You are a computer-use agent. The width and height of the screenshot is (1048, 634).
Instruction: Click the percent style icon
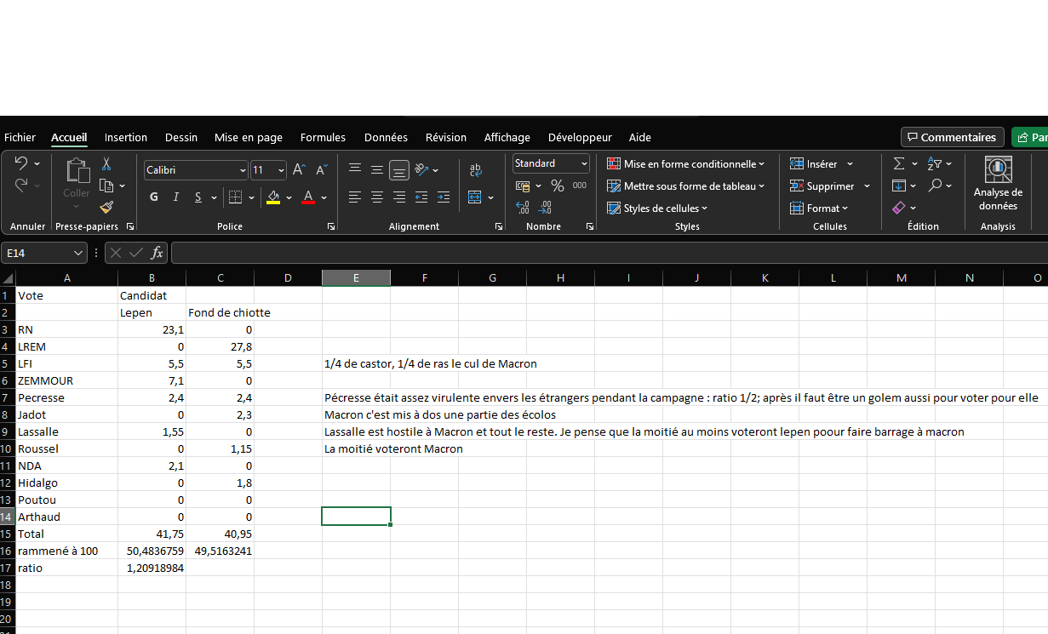coord(558,186)
